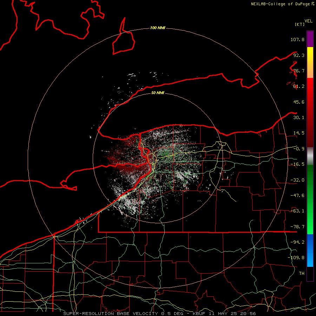
Task: Select the -47.6 legend value
Action: click(297, 196)
